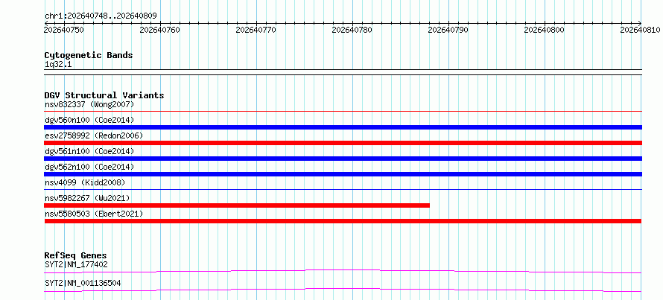Click ruler position 202640780
663x300 pixels.
352,30
